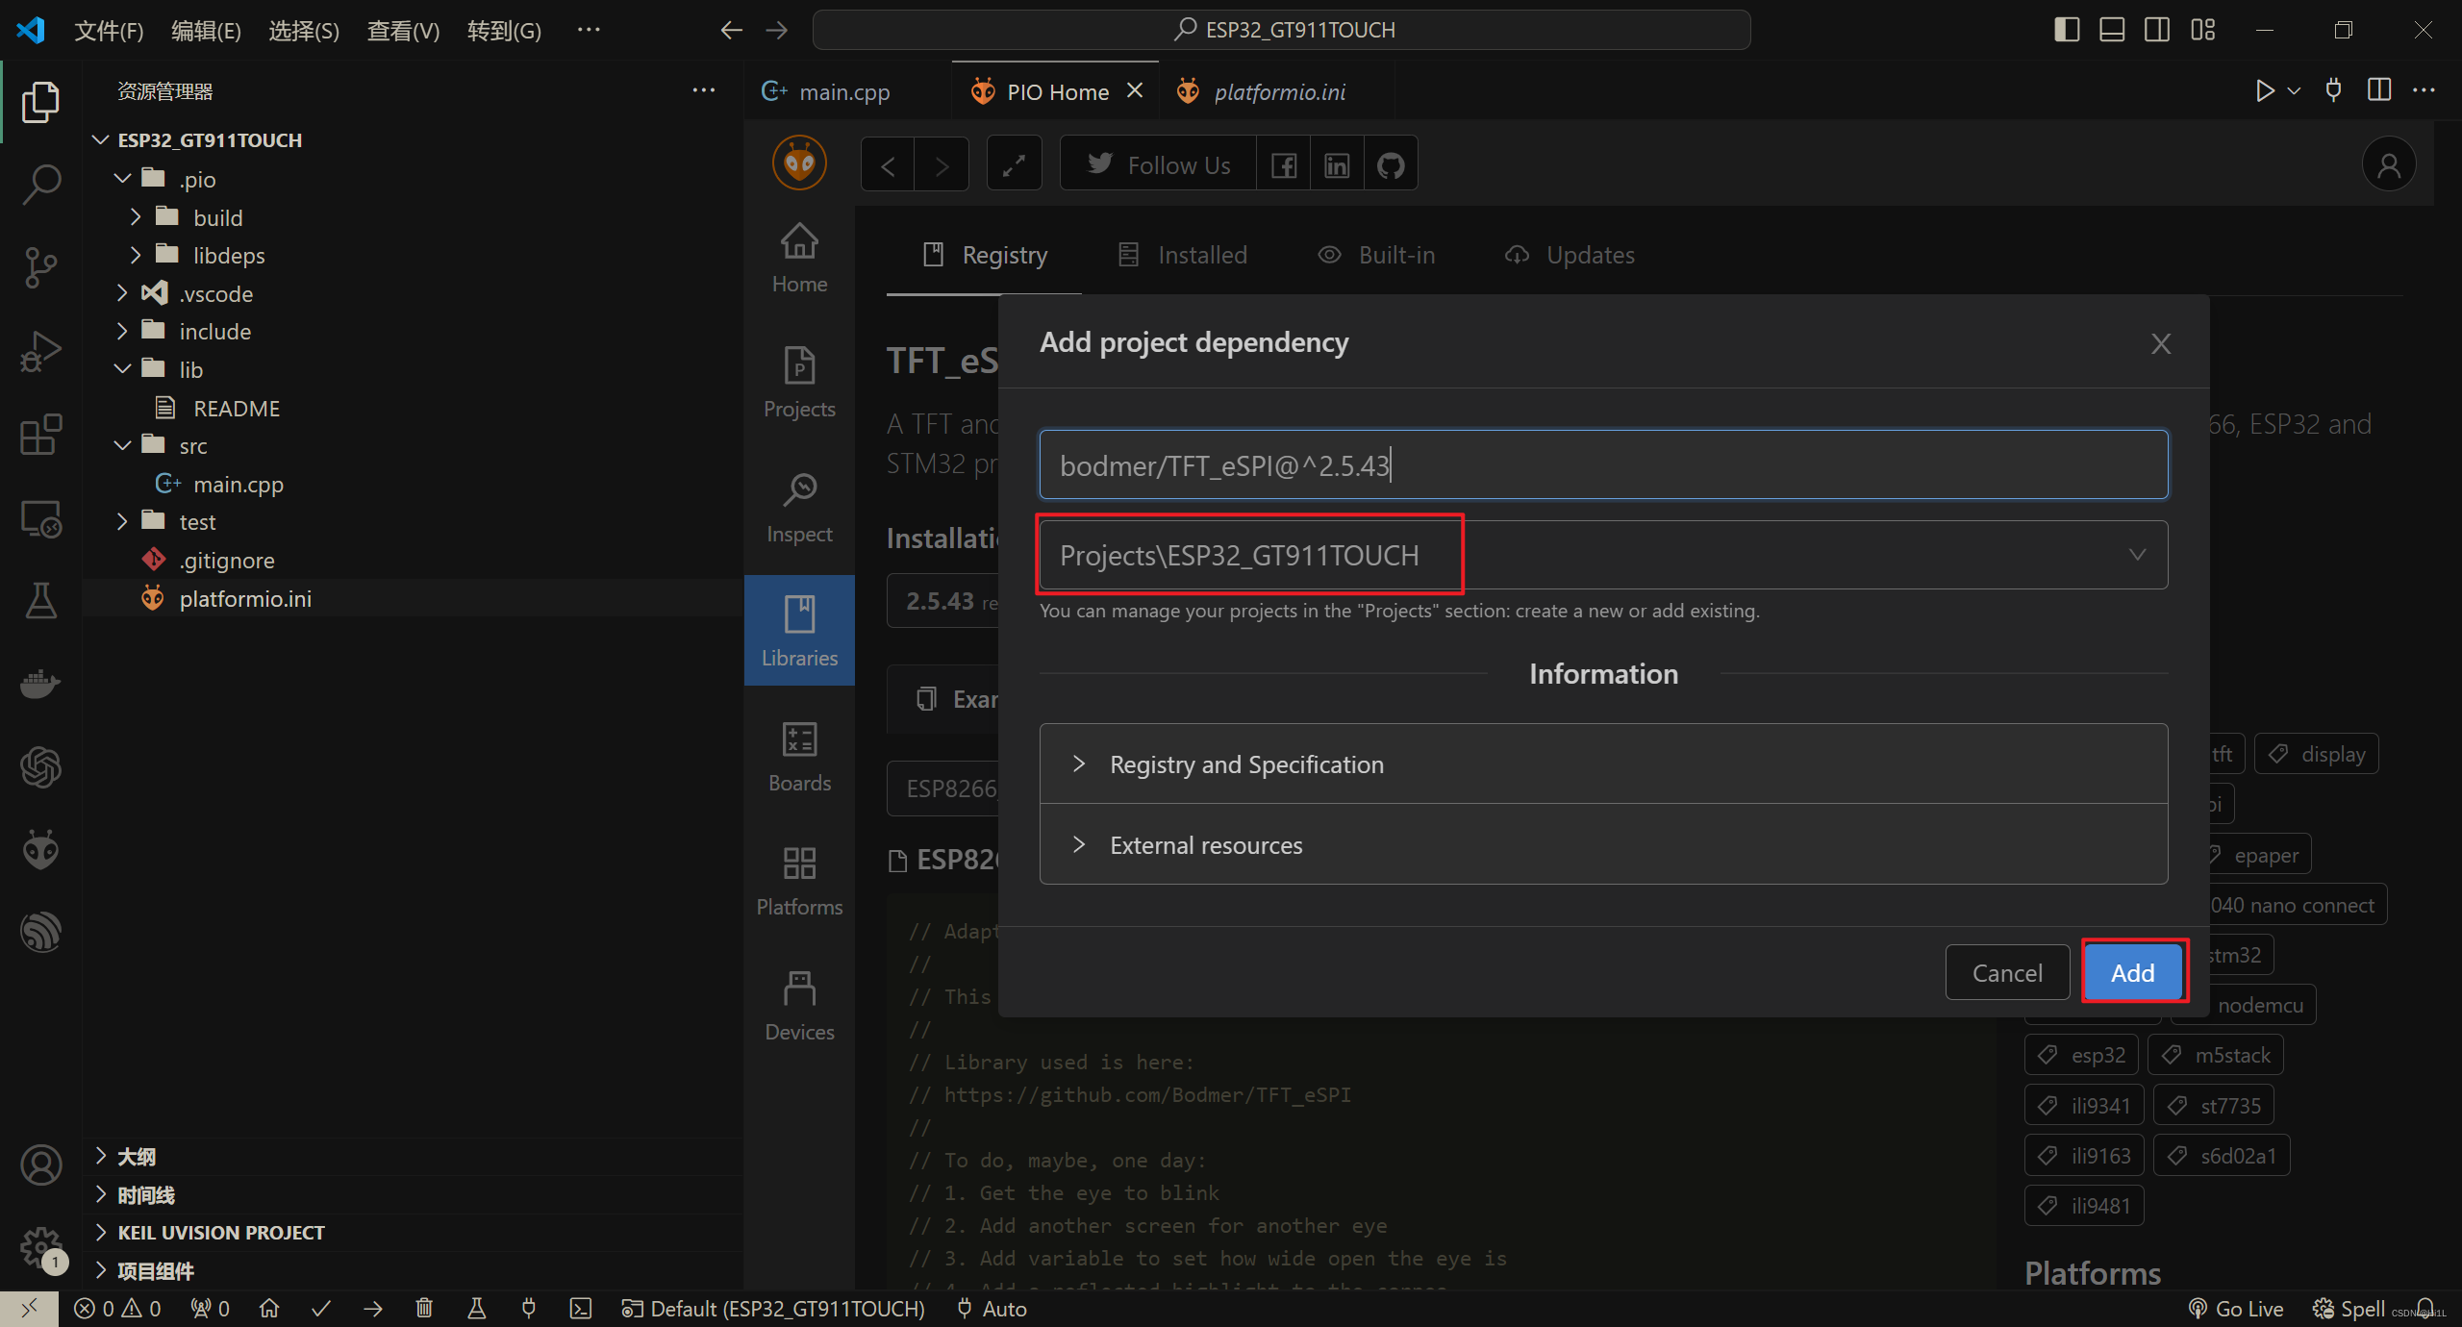This screenshot has width=2462, height=1327.
Task: Toggle secondary sidebar layout button in the title bar
Action: click(x=2157, y=30)
